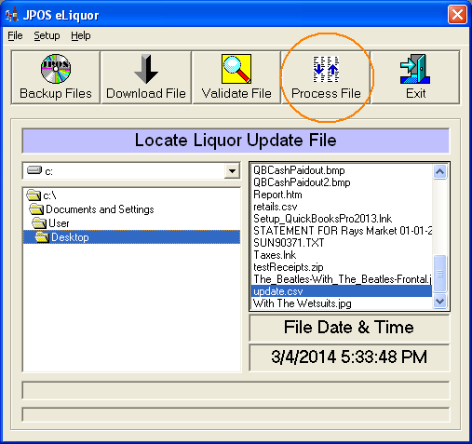Select the Desktop folder
472x444 pixels.
click(131, 237)
